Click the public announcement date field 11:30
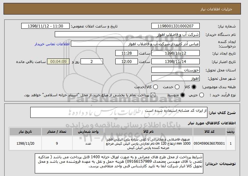Viewport: 248px width, 176px height. (45, 26)
